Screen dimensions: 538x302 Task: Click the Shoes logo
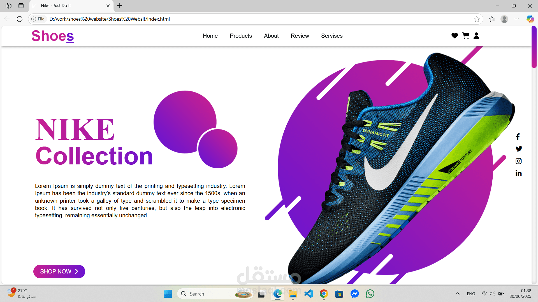tap(53, 36)
